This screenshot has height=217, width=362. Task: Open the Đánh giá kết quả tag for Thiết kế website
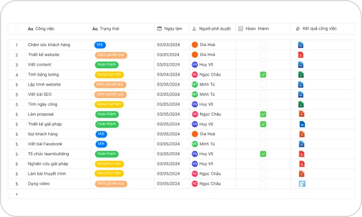coord(111,55)
